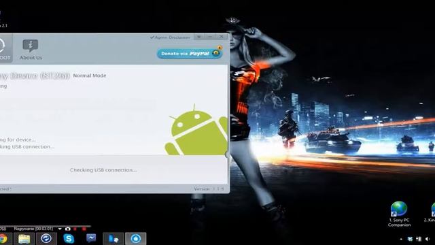
Task: Launch Skype from the taskbar
Action: coord(69,239)
